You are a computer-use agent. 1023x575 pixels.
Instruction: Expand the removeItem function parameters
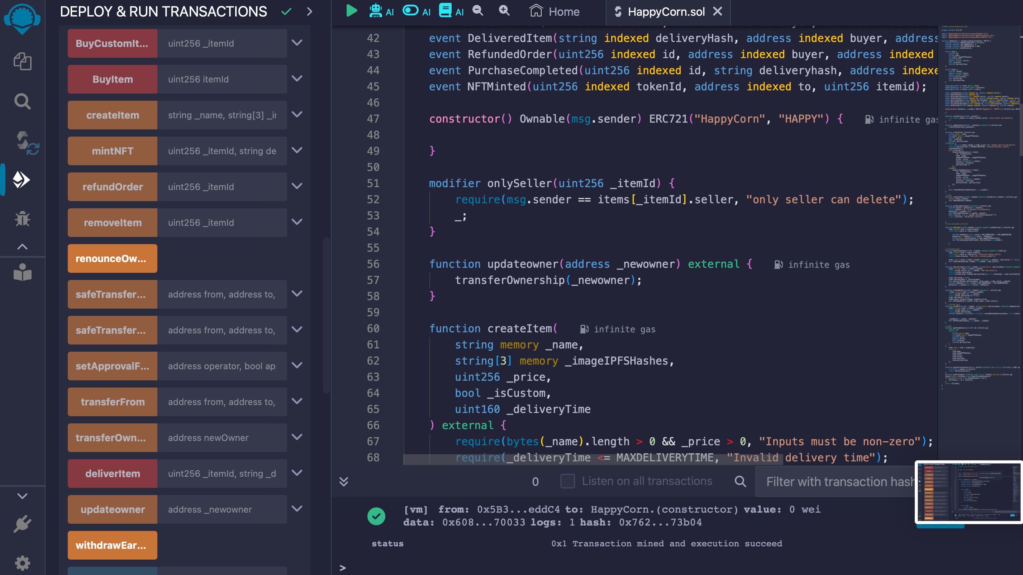click(297, 222)
